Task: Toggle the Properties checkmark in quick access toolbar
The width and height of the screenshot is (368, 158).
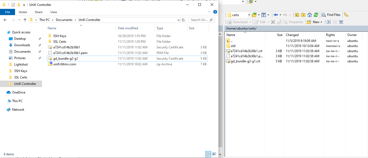Action: pyautogui.click(x=13, y=5)
